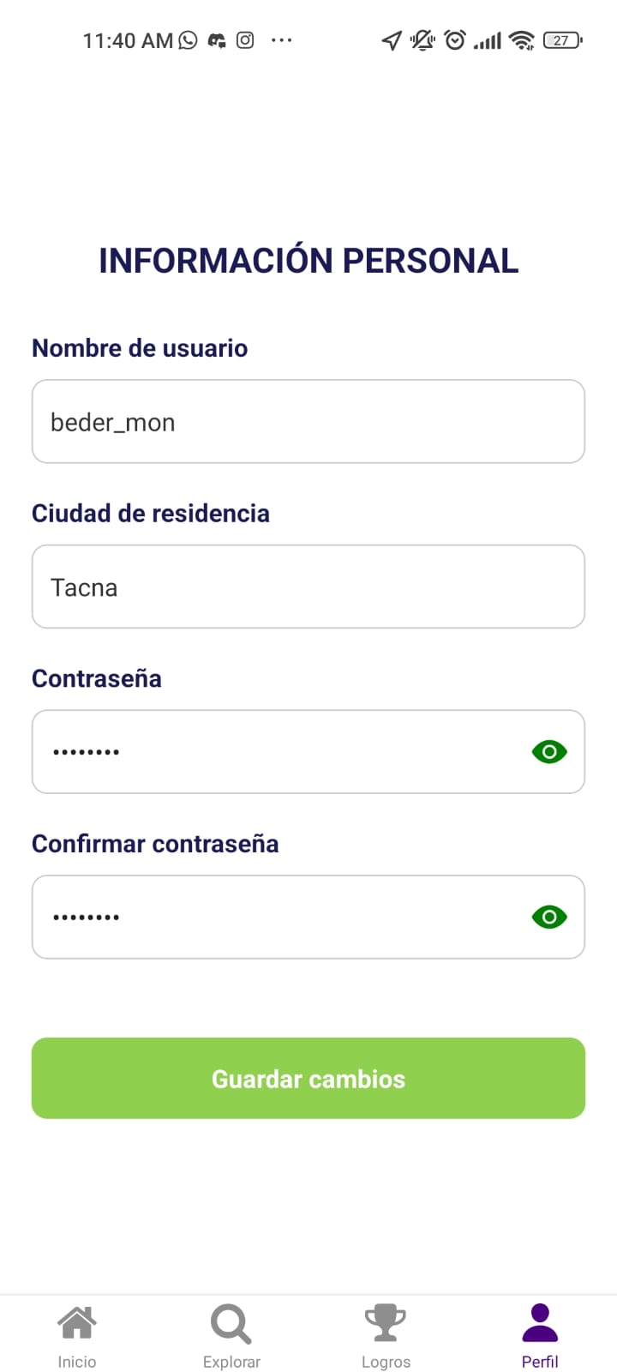This screenshot has height=1372, width=617.
Task: Select the Perfil person icon
Action: tap(540, 1323)
